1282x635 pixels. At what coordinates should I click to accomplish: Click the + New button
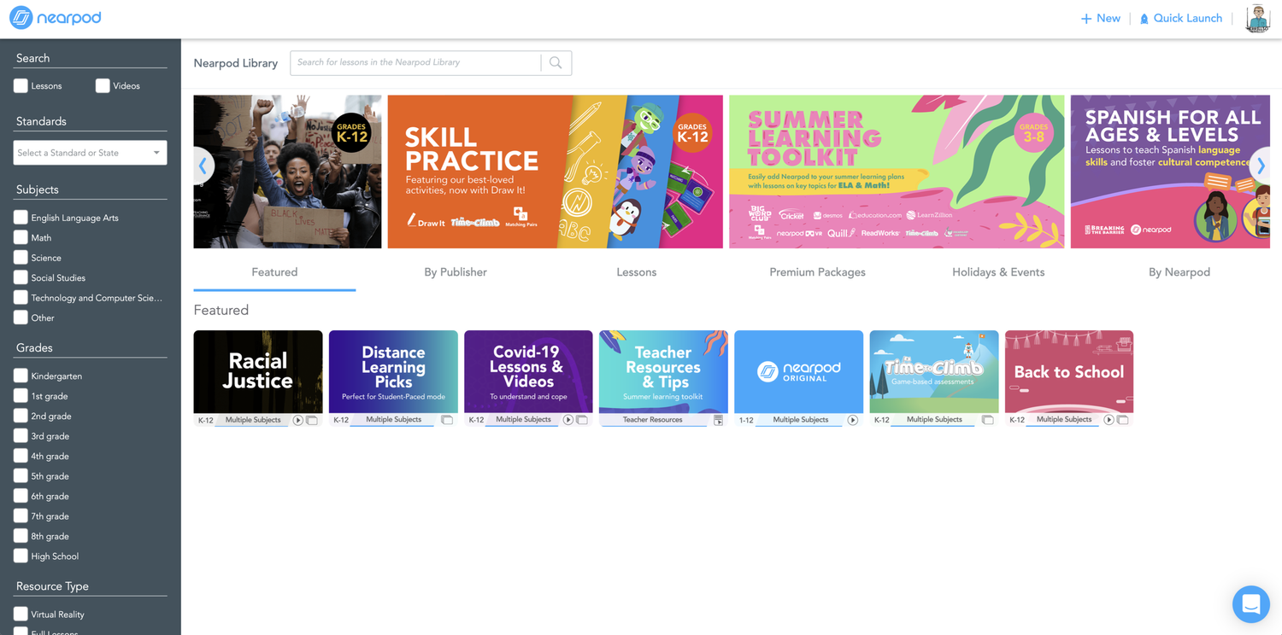tap(1100, 17)
